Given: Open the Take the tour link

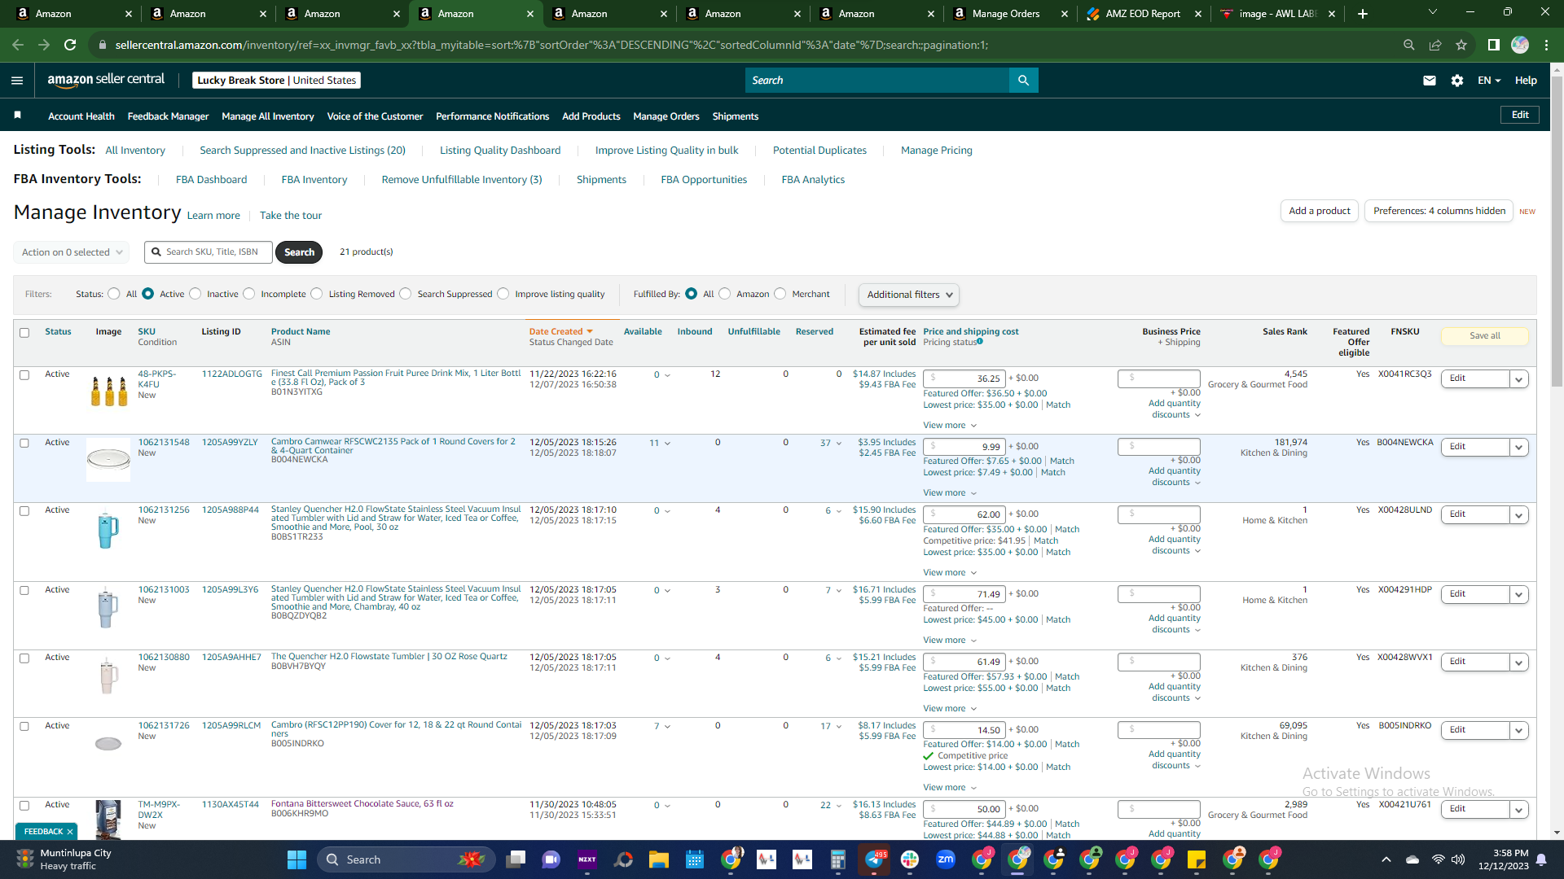Looking at the screenshot, I should tap(291, 216).
